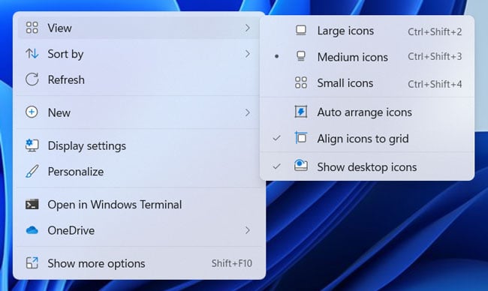This screenshot has height=291, width=488.
Task: Select Open in Windows Terminal
Action: click(x=139, y=204)
